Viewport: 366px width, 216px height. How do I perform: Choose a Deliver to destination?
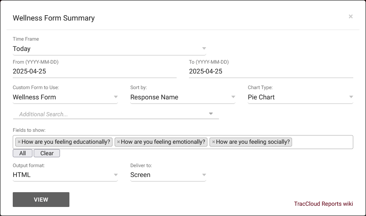[x=168, y=175]
